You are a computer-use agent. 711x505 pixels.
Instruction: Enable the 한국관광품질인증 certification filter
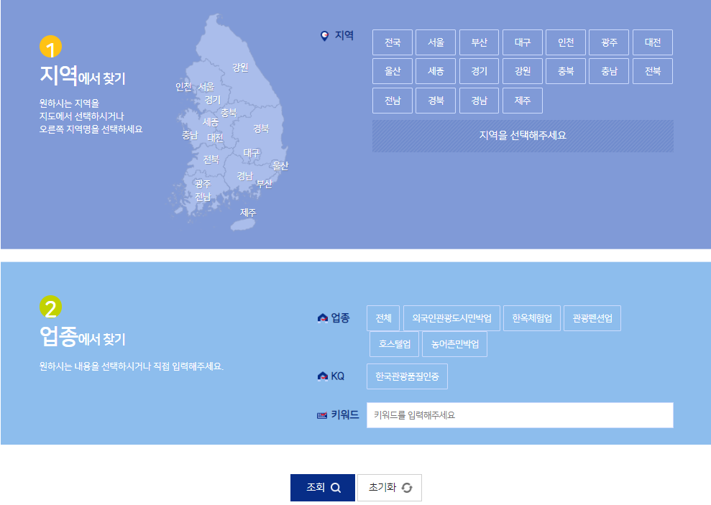pyautogui.click(x=407, y=376)
